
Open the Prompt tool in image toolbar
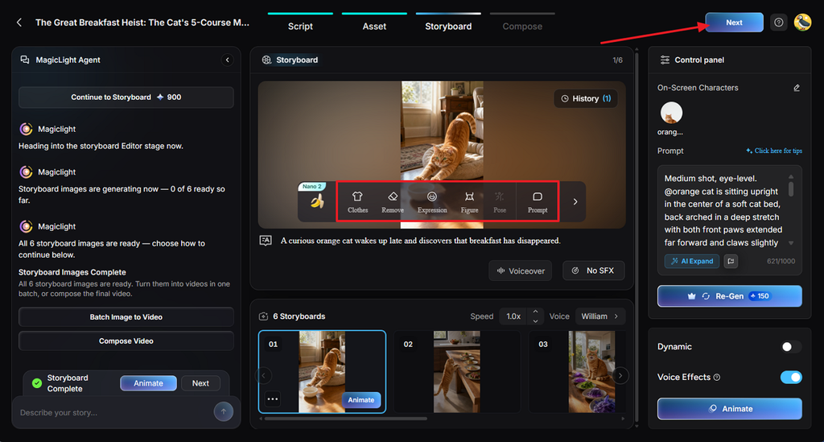[537, 202]
